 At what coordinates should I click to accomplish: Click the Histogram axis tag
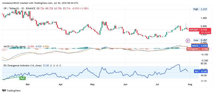coord(193,49)
